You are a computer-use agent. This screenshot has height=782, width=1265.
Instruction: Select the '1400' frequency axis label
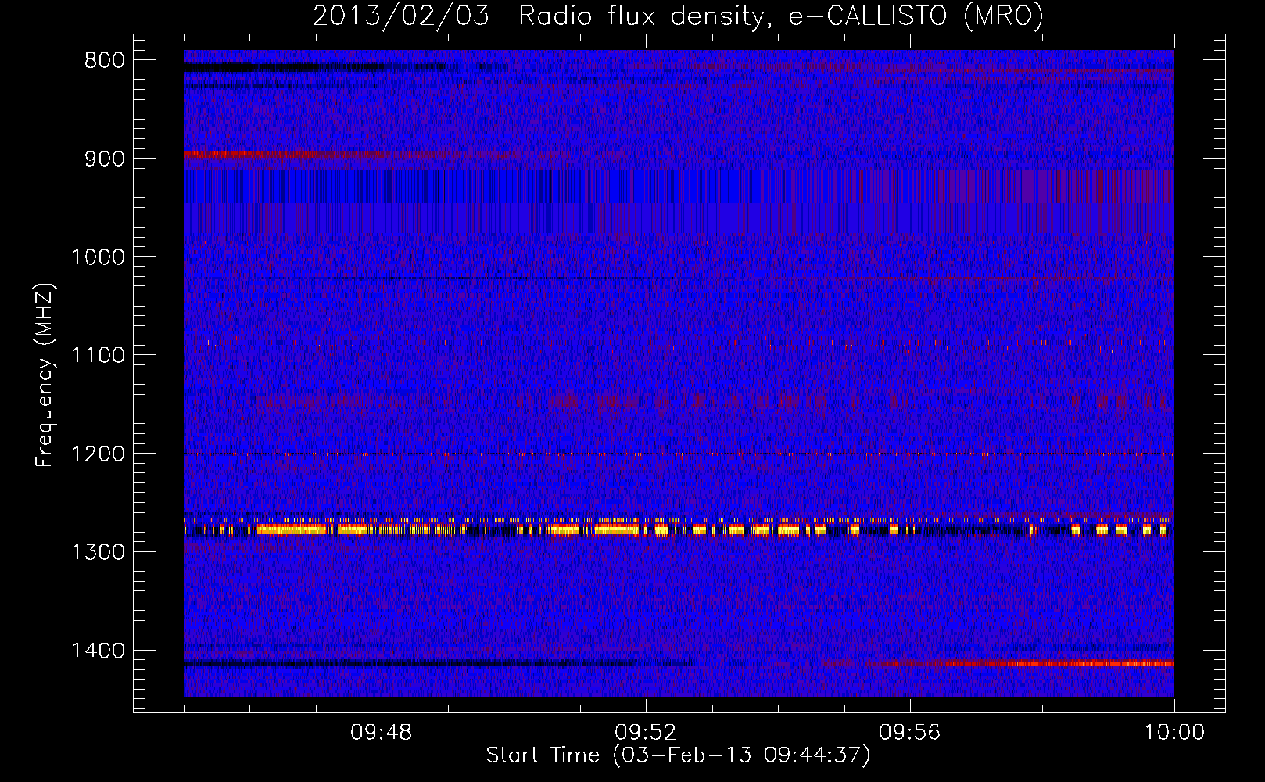click(98, 651)
